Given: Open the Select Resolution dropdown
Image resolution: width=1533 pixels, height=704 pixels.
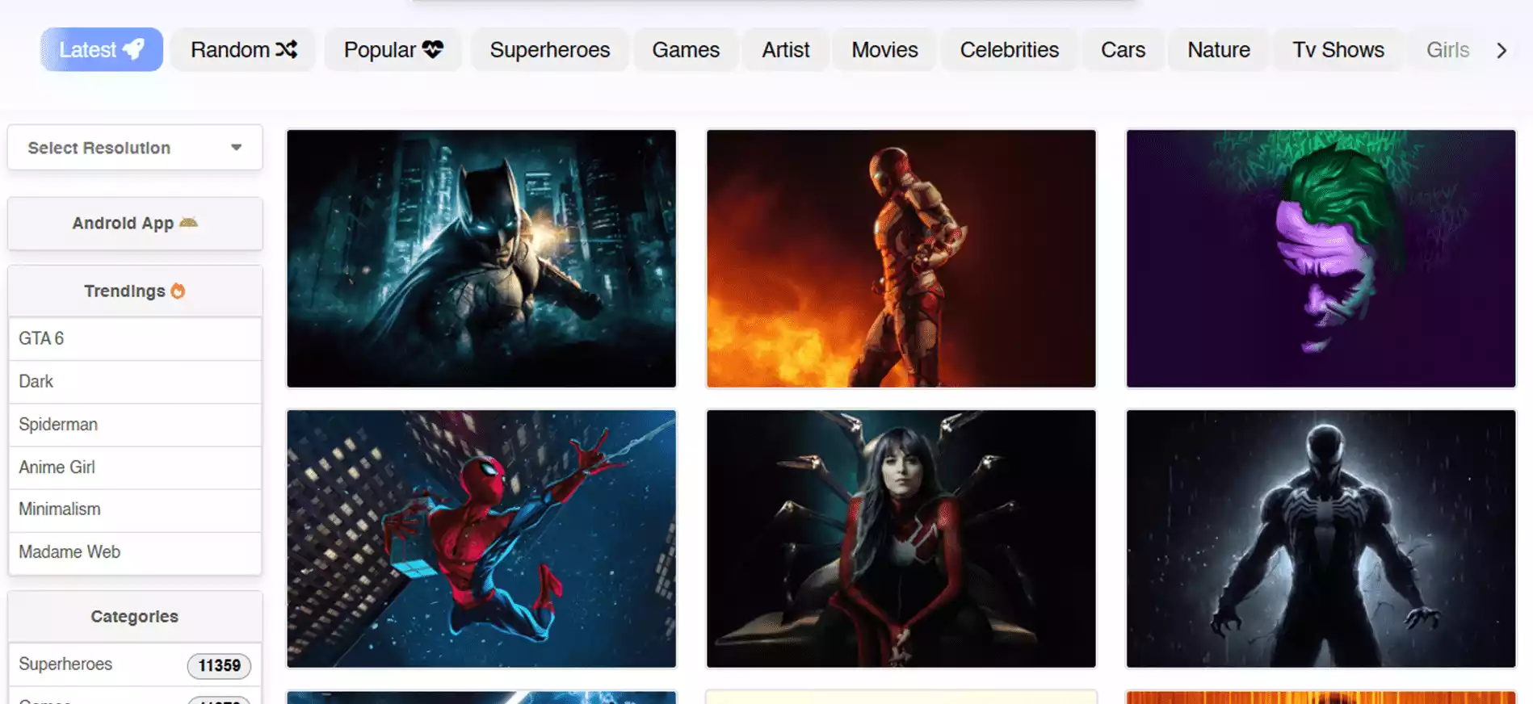Looking at the screenshot, I should (x=134, y=148).
